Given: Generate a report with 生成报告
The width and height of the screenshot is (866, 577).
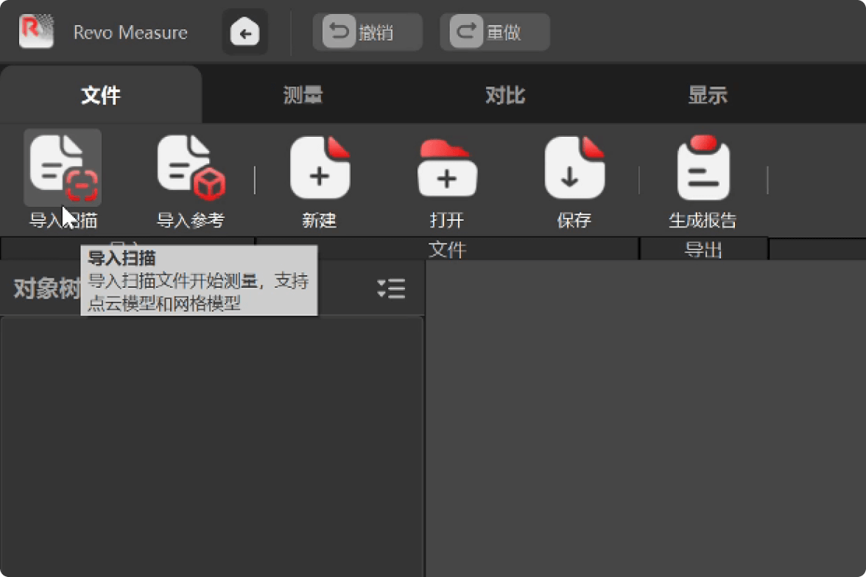Looking at the screenshot, I should click(x=703, y=169).
